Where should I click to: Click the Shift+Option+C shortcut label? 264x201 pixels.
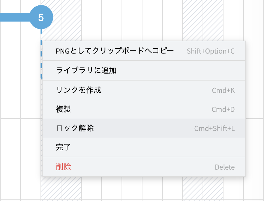[211, 51]
